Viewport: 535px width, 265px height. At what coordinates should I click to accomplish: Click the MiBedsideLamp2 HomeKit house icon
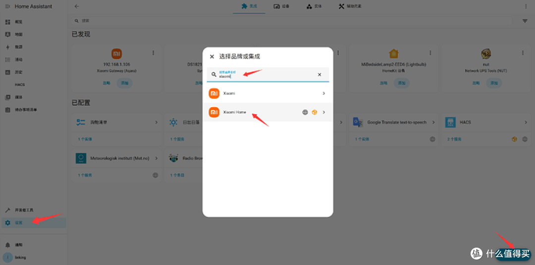(x=394, y=54)
